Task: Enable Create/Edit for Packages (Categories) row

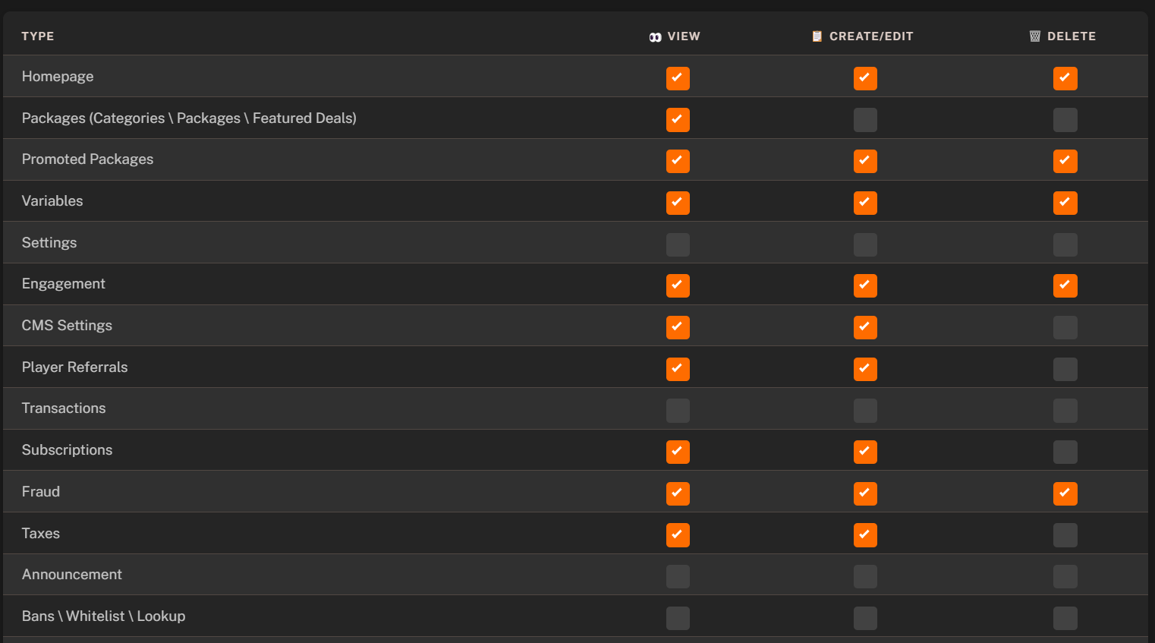Action: 865,120
